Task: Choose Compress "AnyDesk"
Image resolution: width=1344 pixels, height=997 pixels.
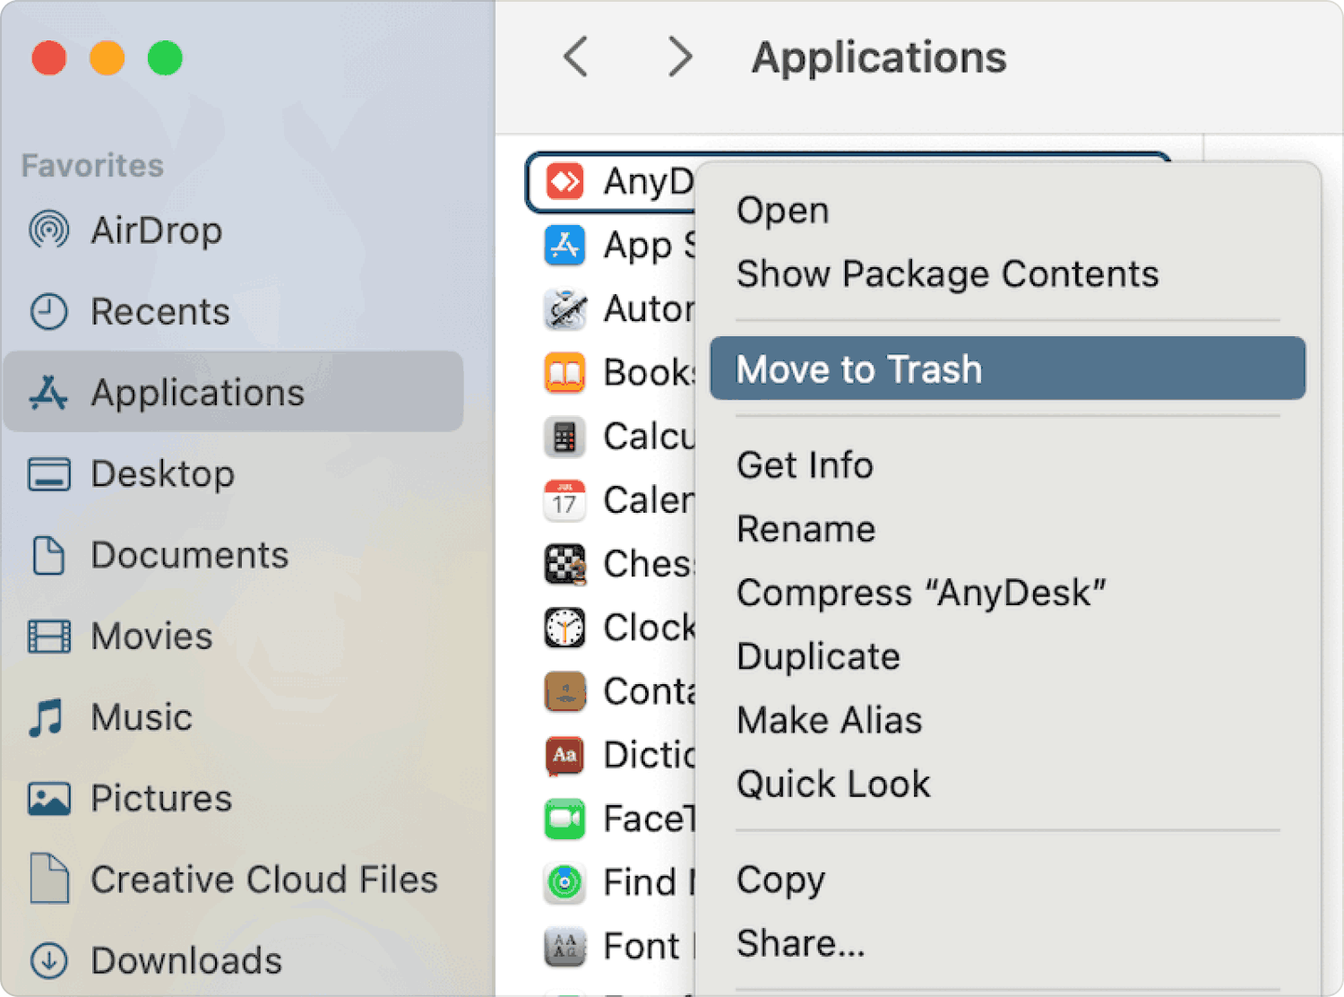Action: pos(1007,593)
